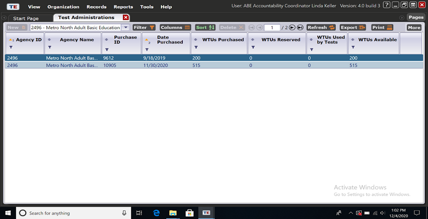The height and width of the screenshot is (219, 428).
Task: Open the notification center icon
Action: tap(417, 213)
